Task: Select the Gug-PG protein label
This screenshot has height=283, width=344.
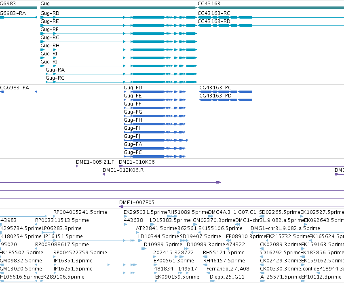Action: (x=133, y=112)
